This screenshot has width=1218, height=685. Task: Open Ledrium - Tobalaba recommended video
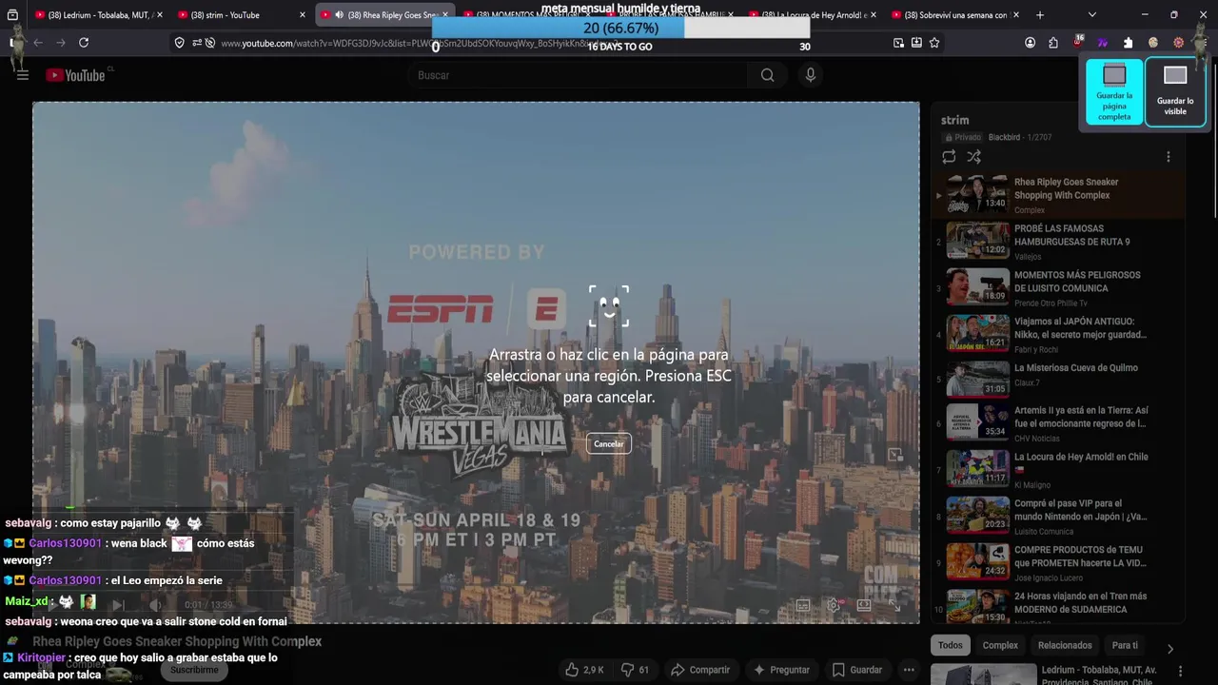click(1058, 675)
